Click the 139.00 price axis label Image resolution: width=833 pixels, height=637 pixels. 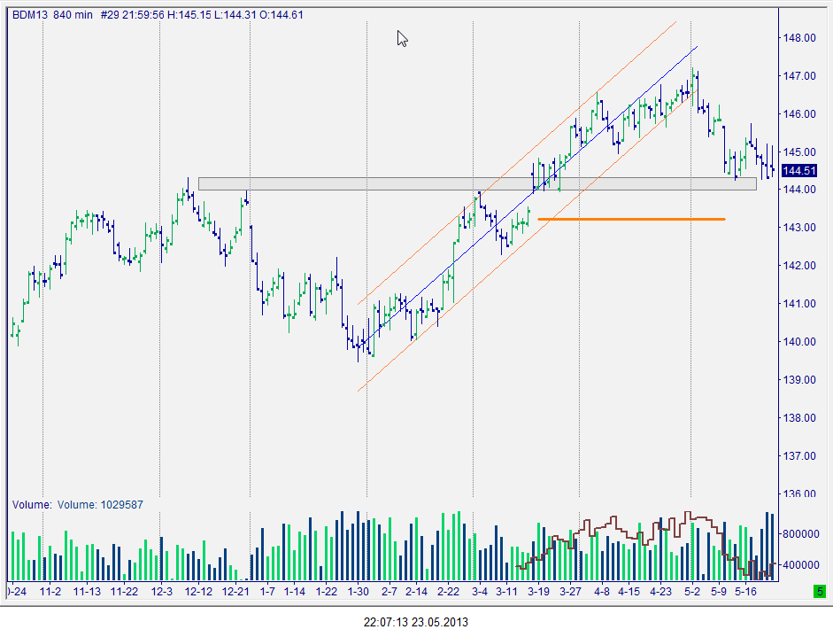point(799,380)
